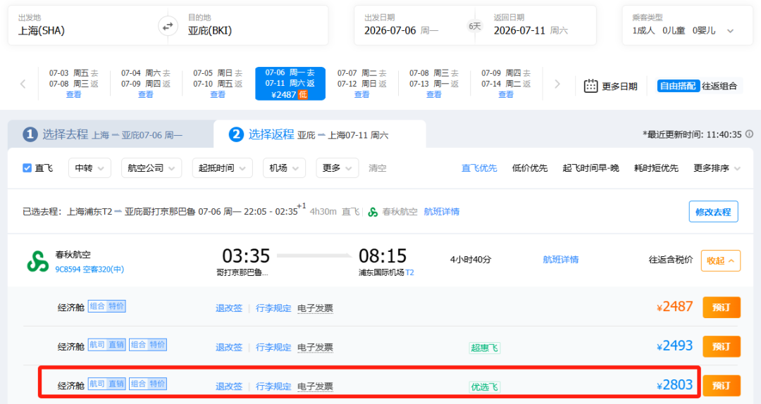Click 修改去程 button
The image size is (761, 404).
click(713, 211)
